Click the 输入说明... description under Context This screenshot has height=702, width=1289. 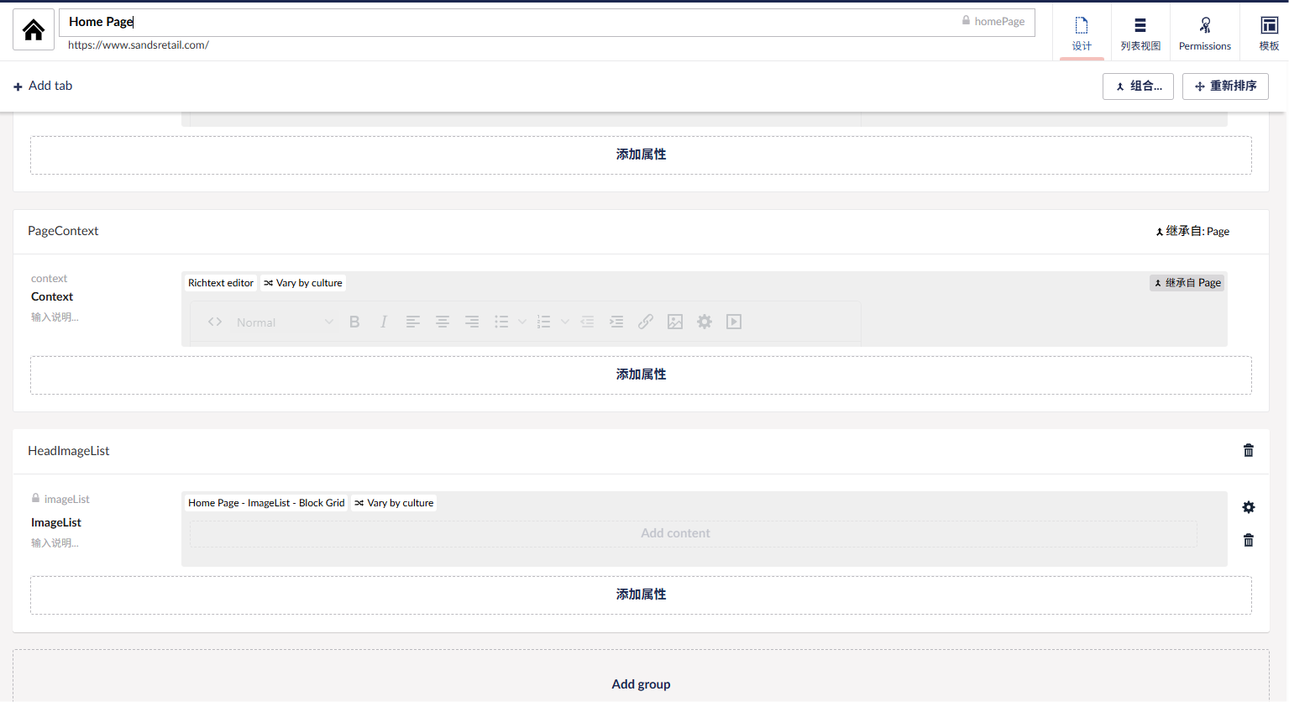point(55,317)
